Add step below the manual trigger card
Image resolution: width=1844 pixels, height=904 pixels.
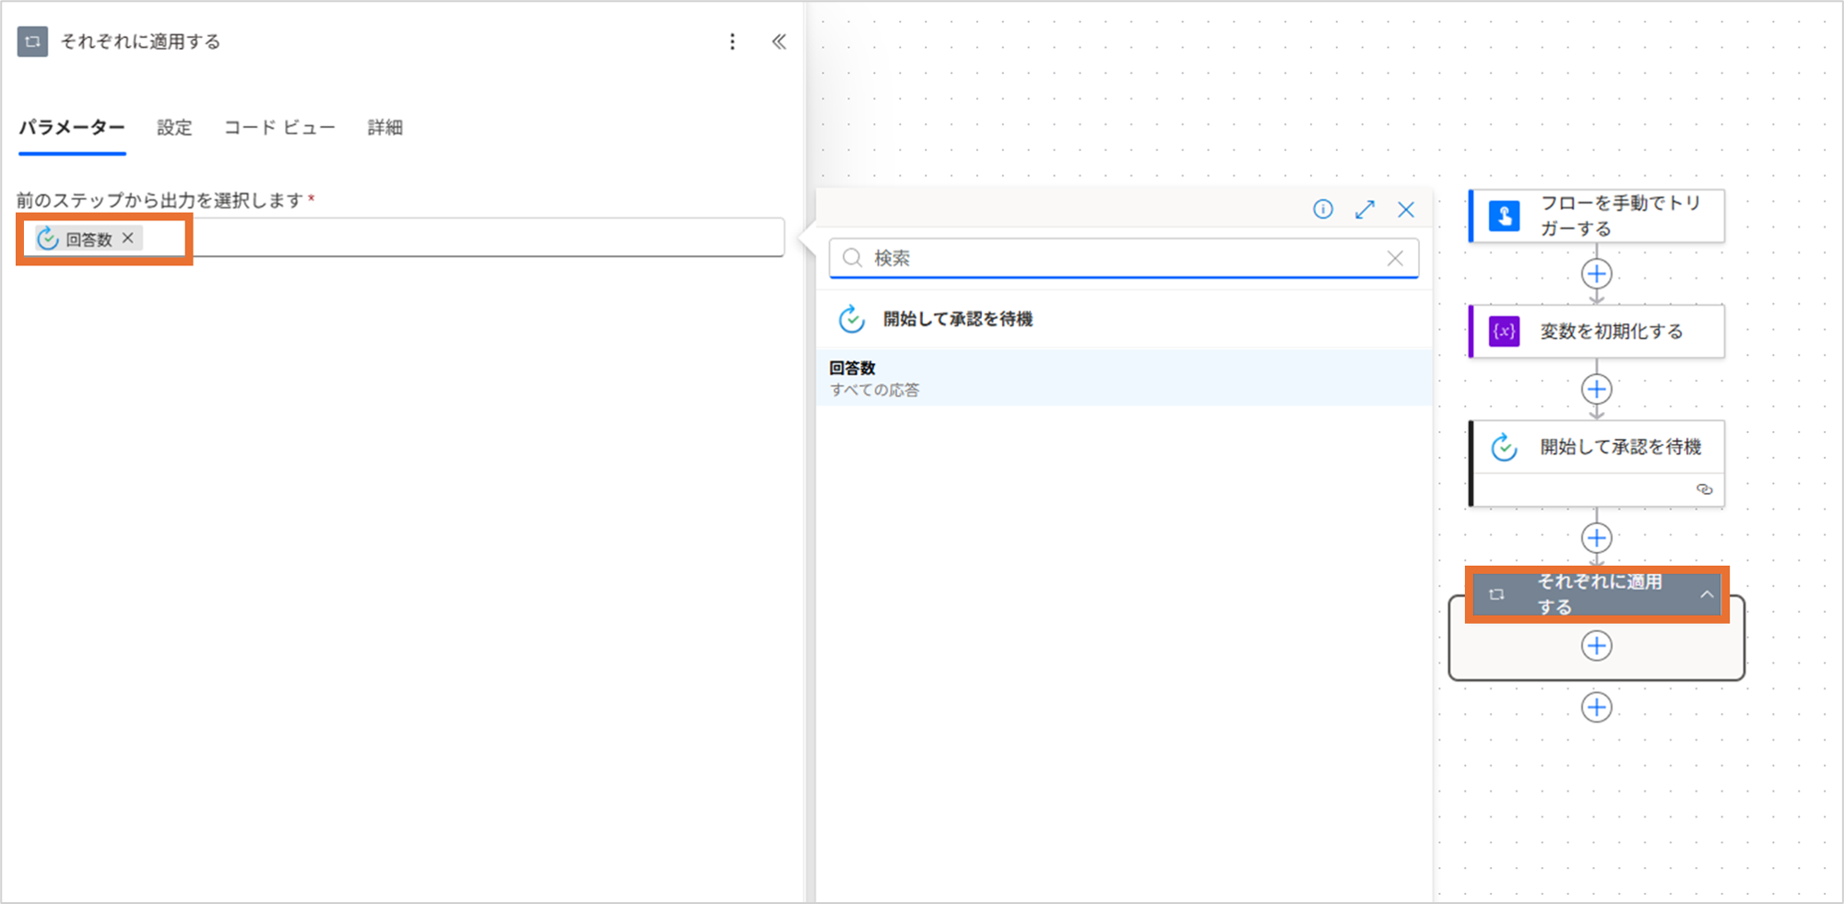tap(1597, 275)
